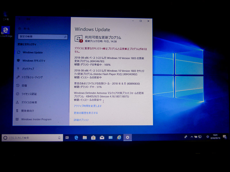Click the locator icon beside デバイスの検索
The image size is (230, 172).
click(17, 102)
